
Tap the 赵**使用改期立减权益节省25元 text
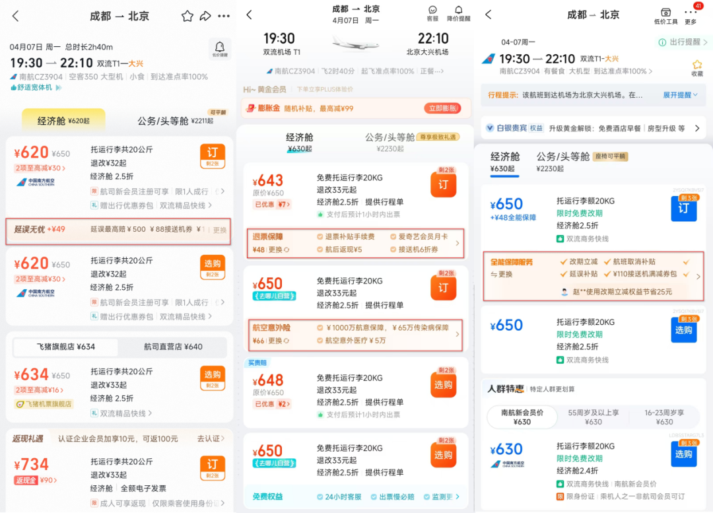coord(622,292)
